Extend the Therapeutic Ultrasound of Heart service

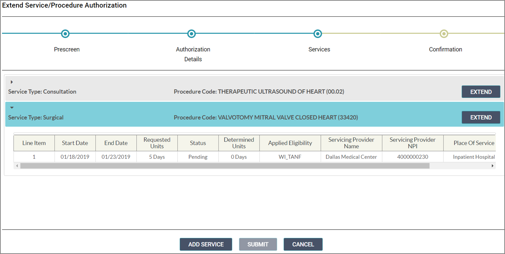(481, 92)
